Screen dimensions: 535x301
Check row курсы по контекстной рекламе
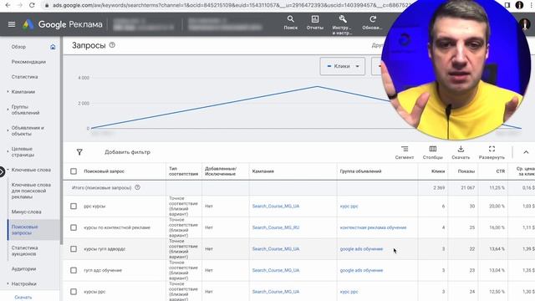tap(74, 227)
